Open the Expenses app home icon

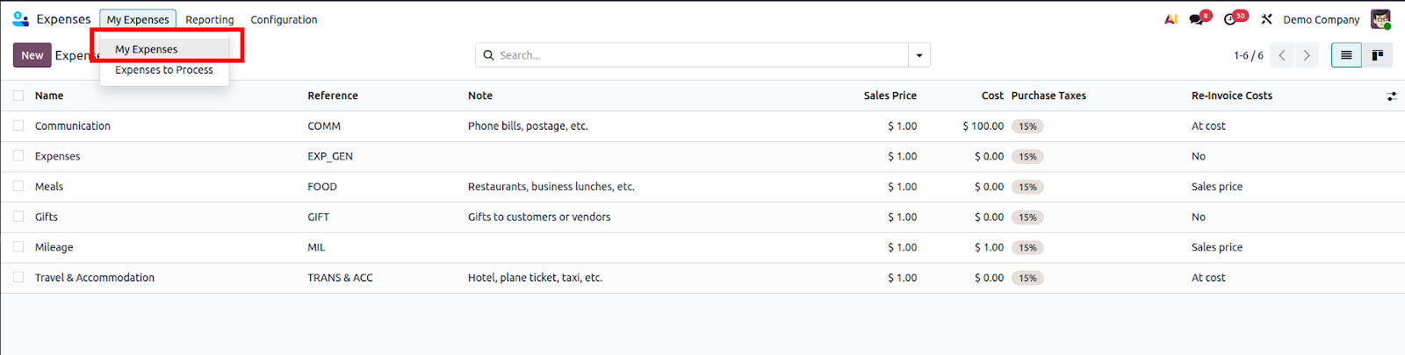pyautogui.click(x=20, y=19)
